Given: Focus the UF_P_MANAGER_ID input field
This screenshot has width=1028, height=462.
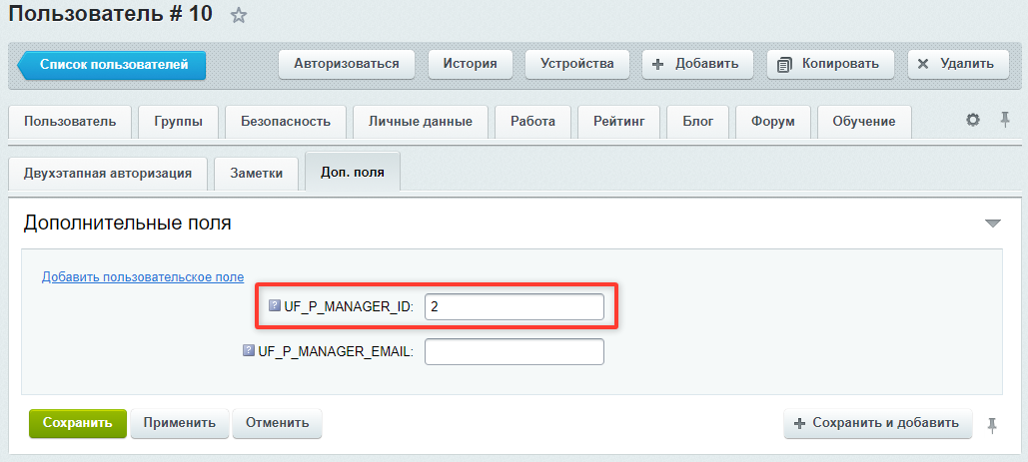Looking at the screenshot, I should [514, 306].
